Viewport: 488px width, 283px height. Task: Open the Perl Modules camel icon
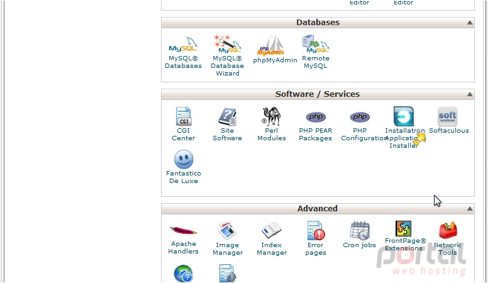click(x=272, y=116)
